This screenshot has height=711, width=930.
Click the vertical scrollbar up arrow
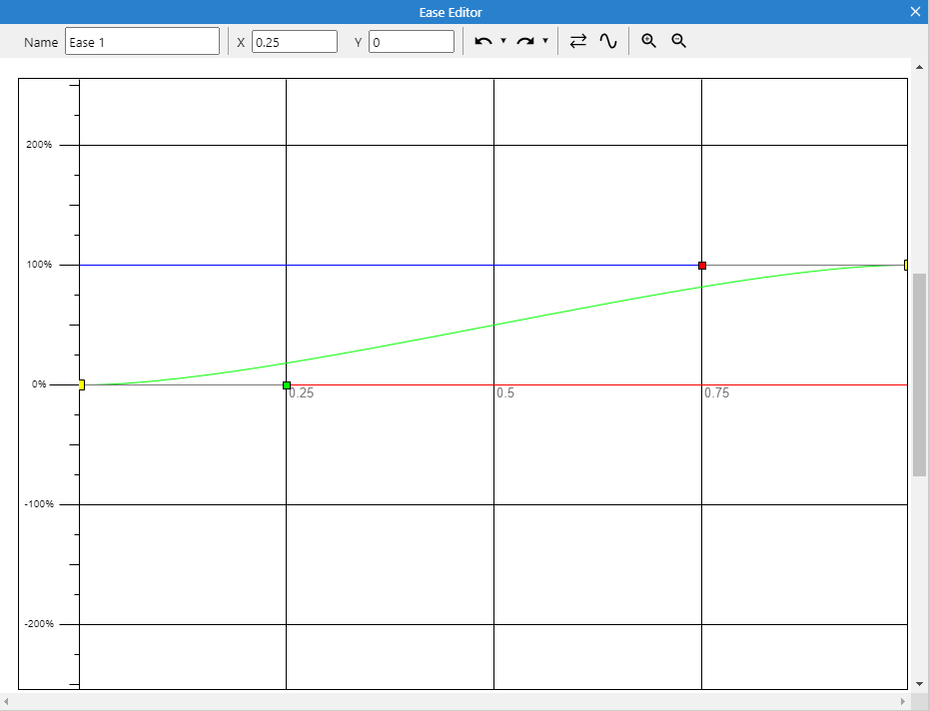click(919, 67)
